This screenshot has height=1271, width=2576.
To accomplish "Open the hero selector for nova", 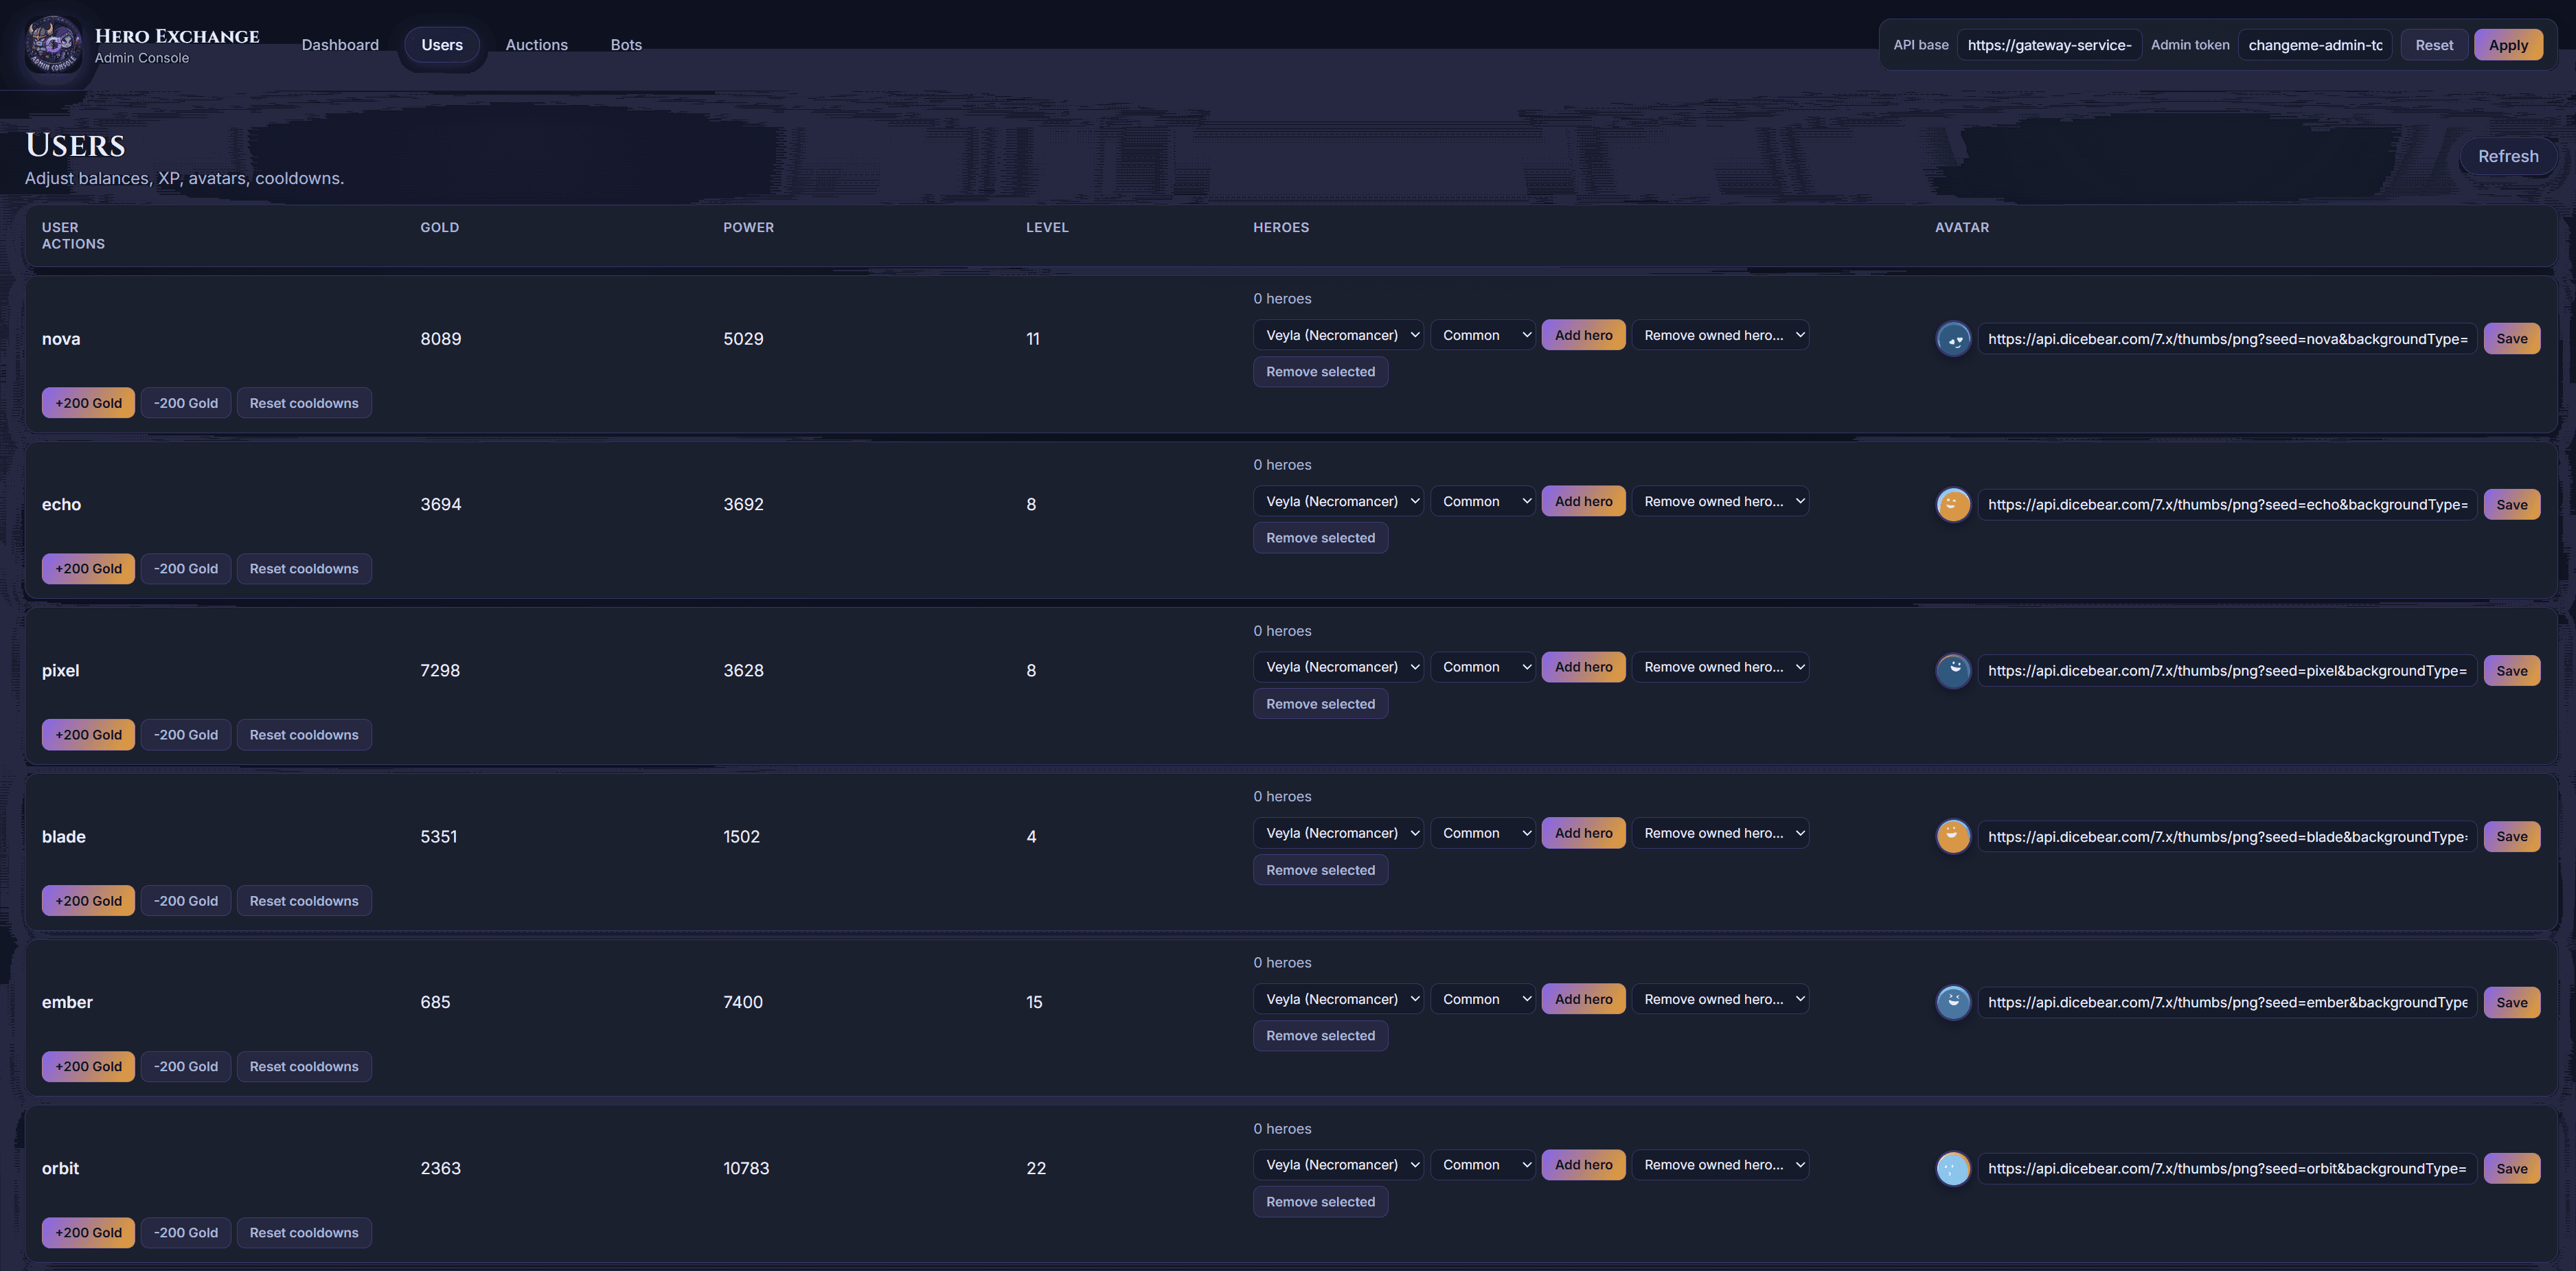I will pyautogui.click(x=1338, y=335).
